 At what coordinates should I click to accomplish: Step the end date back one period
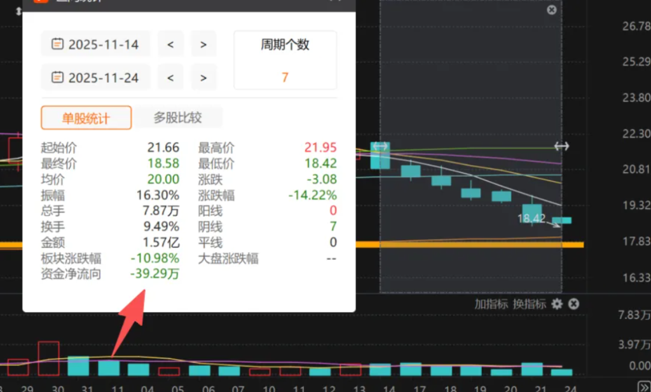tap(170, 77)
